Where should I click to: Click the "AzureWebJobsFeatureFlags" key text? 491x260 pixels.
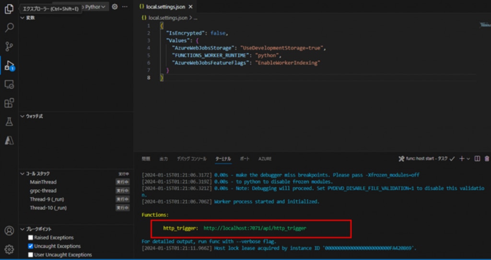coord(211,63)
